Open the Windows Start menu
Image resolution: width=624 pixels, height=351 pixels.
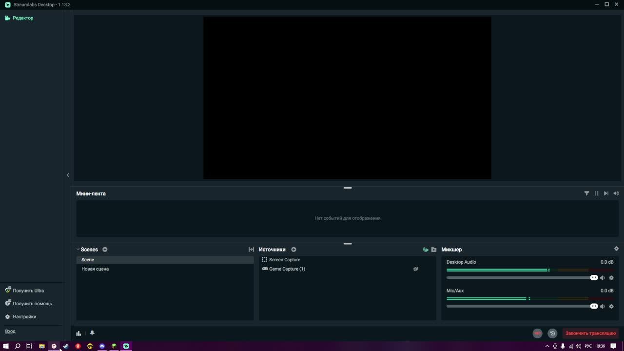point(6,346)
